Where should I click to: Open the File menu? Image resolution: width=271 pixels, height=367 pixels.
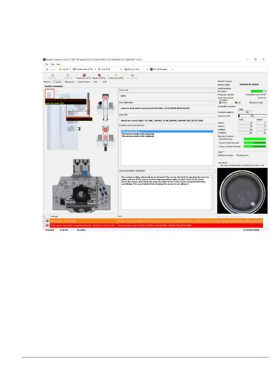[47, 64]
